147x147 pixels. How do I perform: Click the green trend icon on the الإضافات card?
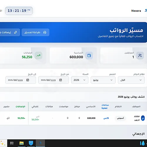point(39,56)
